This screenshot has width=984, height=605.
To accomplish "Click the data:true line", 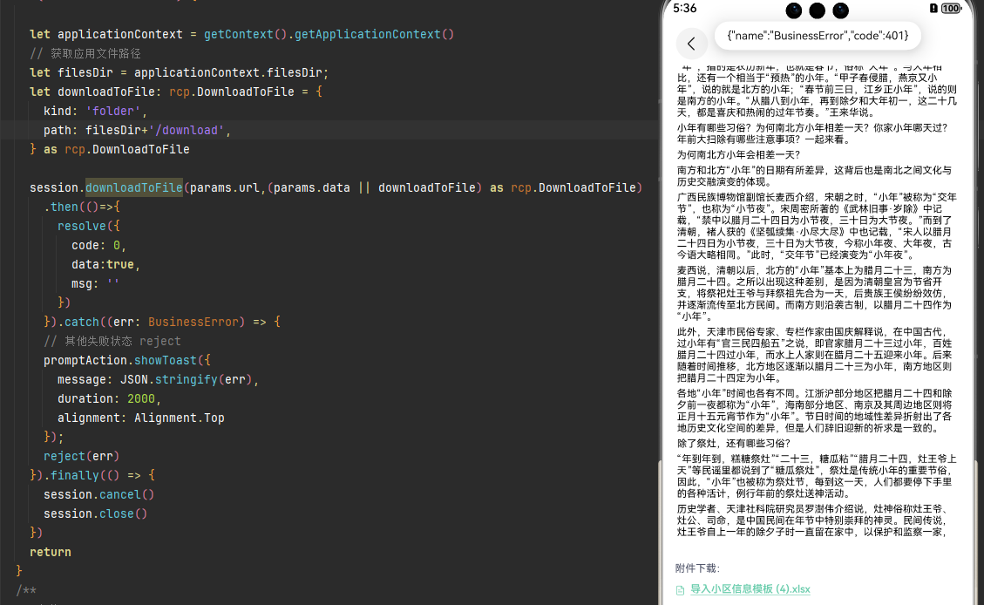I will 105,265.
